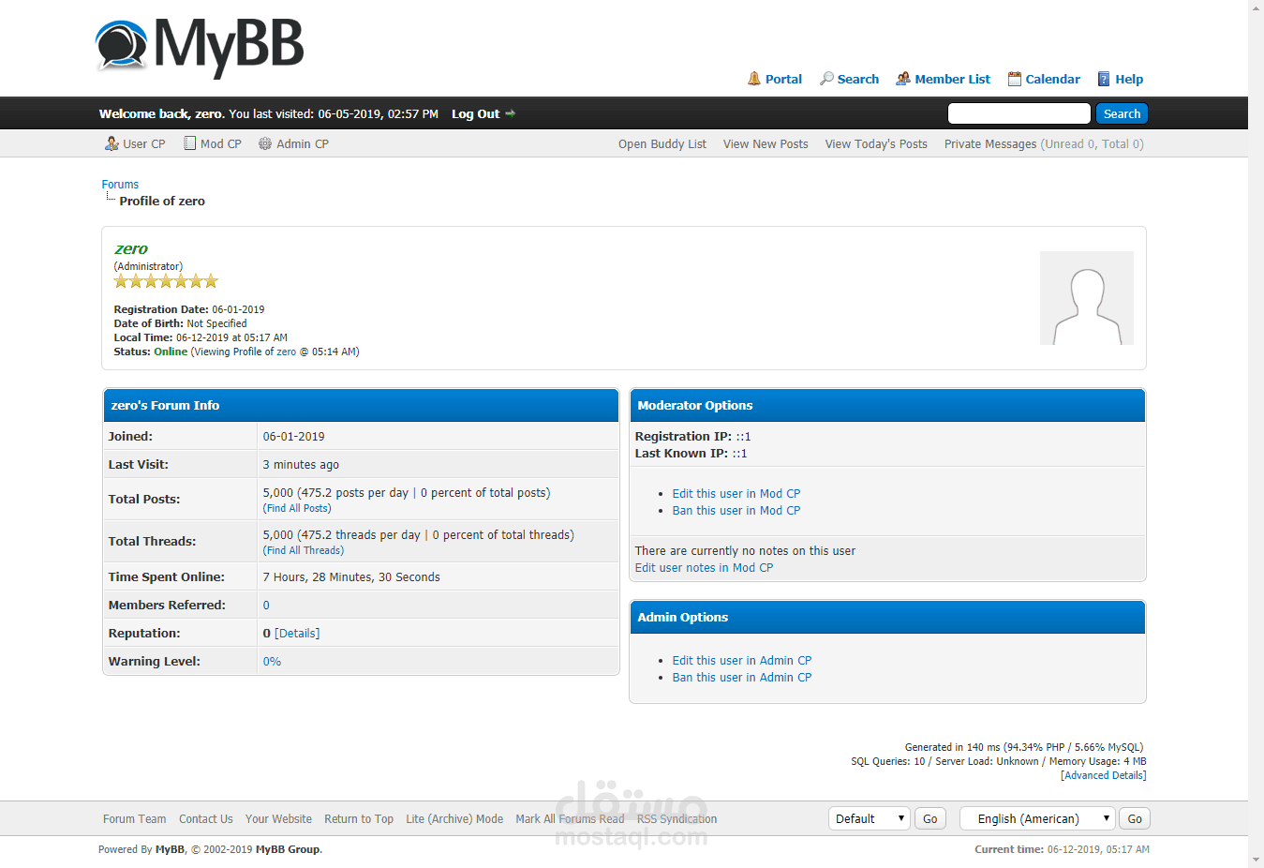View Today's Posts

coord(876,143)
